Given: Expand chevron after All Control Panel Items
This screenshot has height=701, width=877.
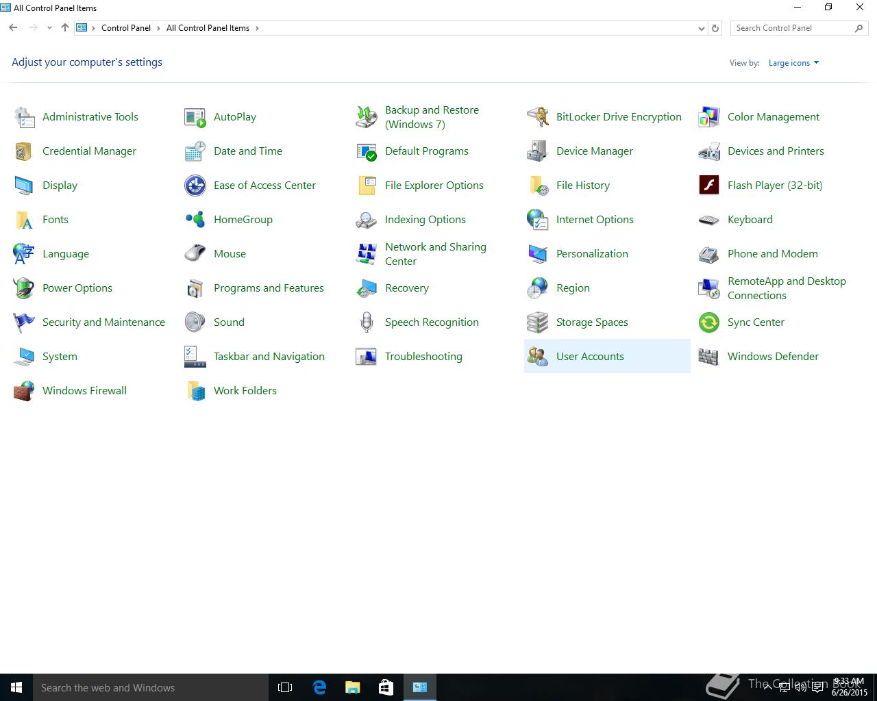Looking at the screenshot, I should click(257, 28).
